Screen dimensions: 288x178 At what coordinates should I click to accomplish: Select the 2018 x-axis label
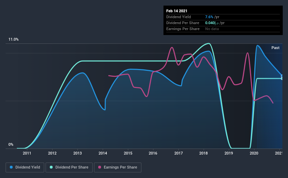click(203, 153)
